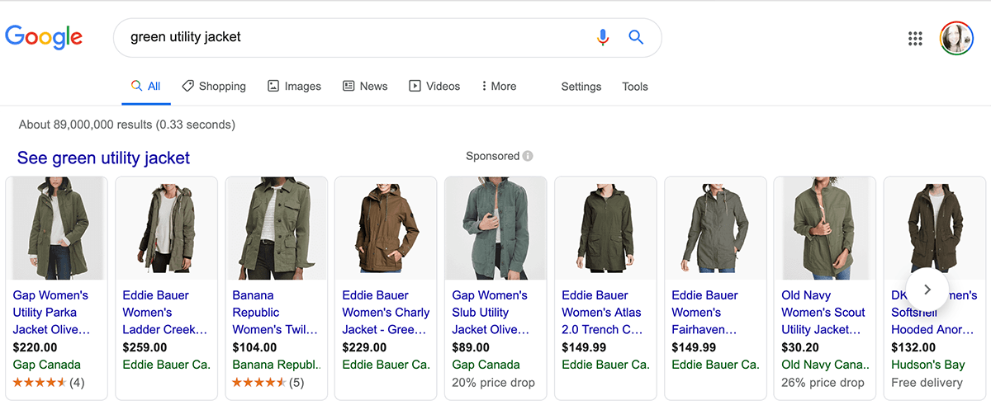The image size is (991, 410).
Task: Switch to the Shopping tab
Action: [214, 86]
